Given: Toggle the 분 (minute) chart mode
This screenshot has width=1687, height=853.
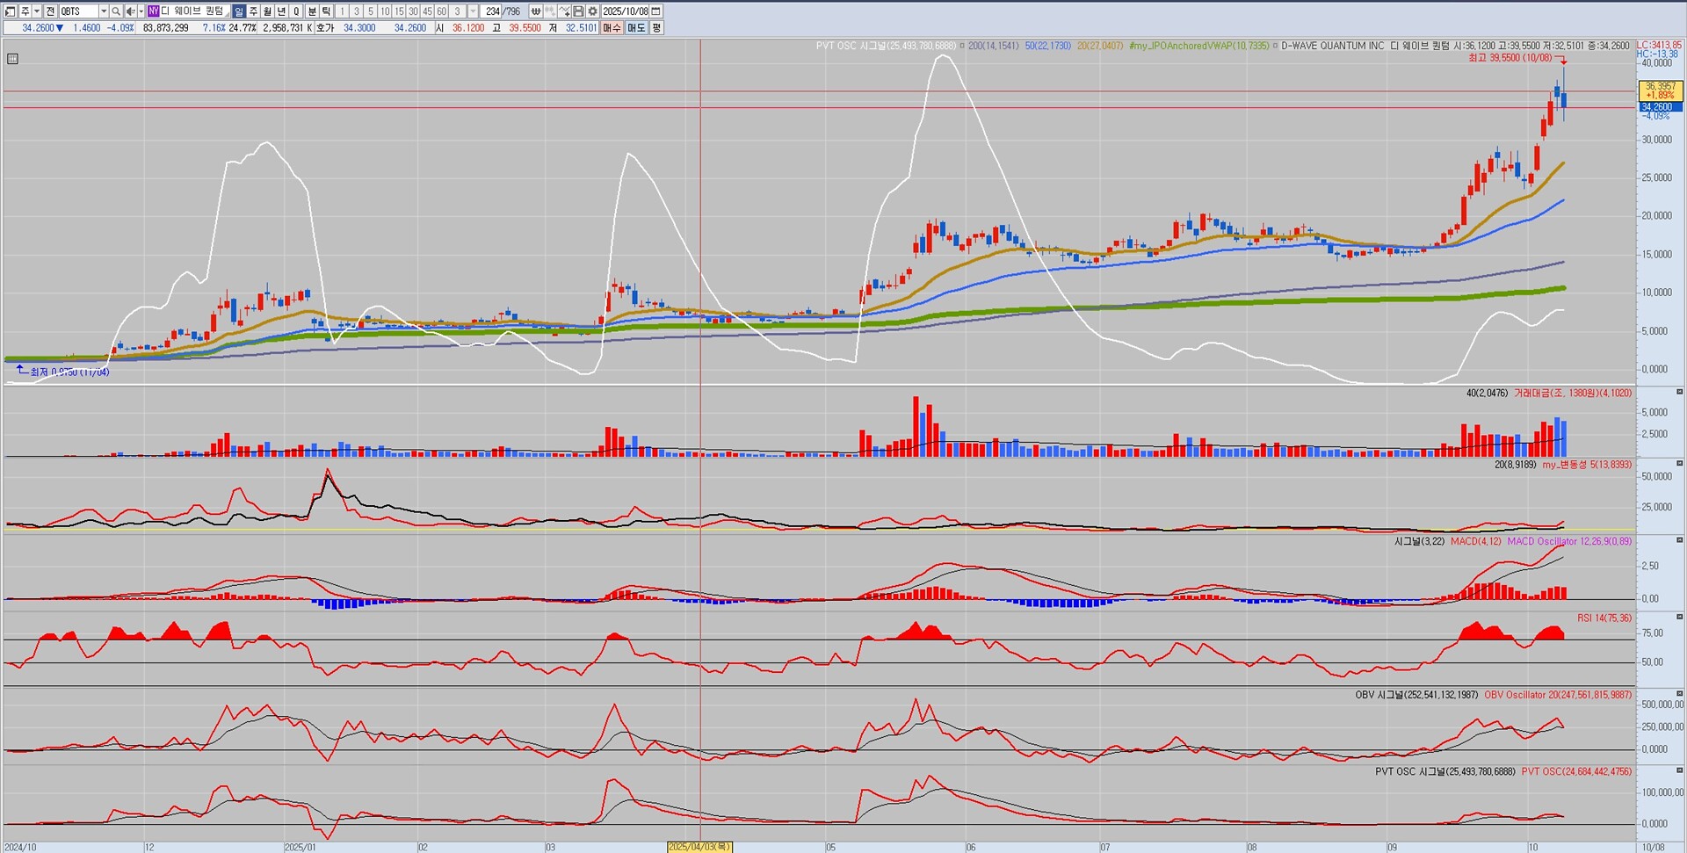Looking at the screenshot, I should (x=312, y=11).
